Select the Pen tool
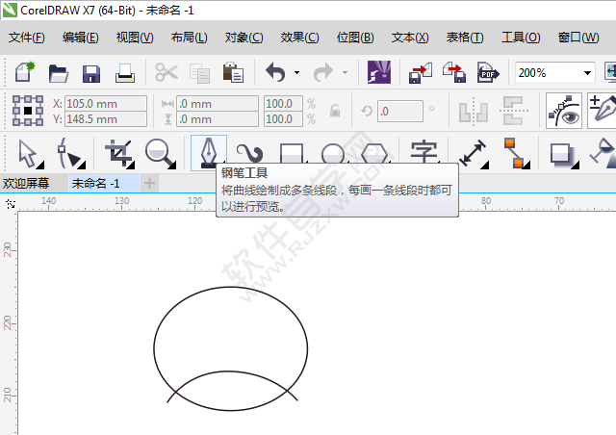616x435 pixels. click(209, 153)
